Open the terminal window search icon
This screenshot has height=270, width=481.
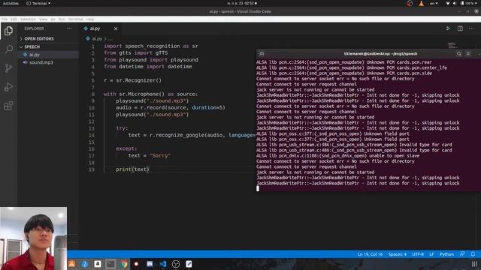tap(459, 54)
